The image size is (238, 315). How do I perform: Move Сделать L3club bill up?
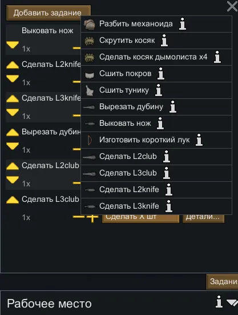click(x=13, y=200)
